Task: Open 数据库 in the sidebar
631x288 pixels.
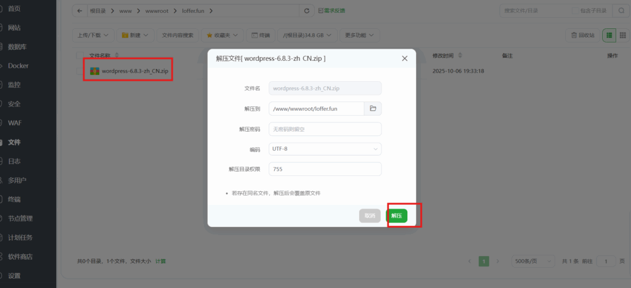Action: click(x=17, y=47)
